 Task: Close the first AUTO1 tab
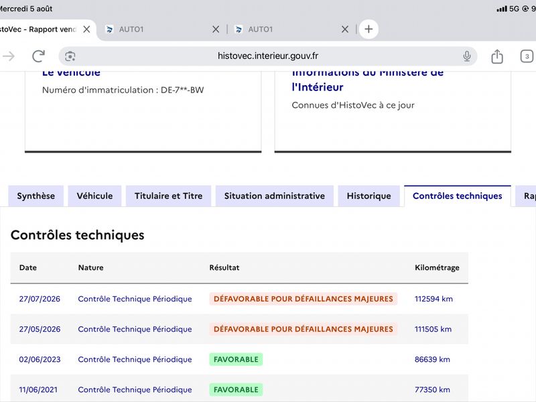216,29
